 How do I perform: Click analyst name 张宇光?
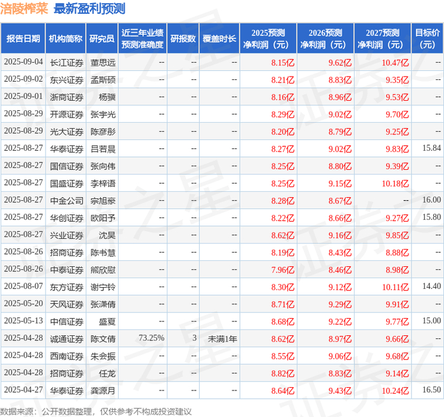pyautogui.click(x=103, y=114)
